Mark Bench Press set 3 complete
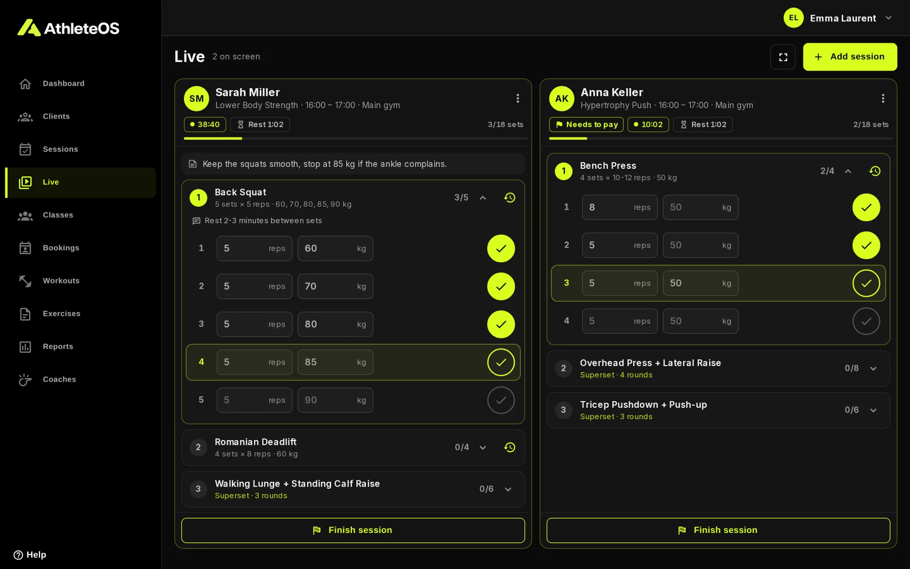 866,283
